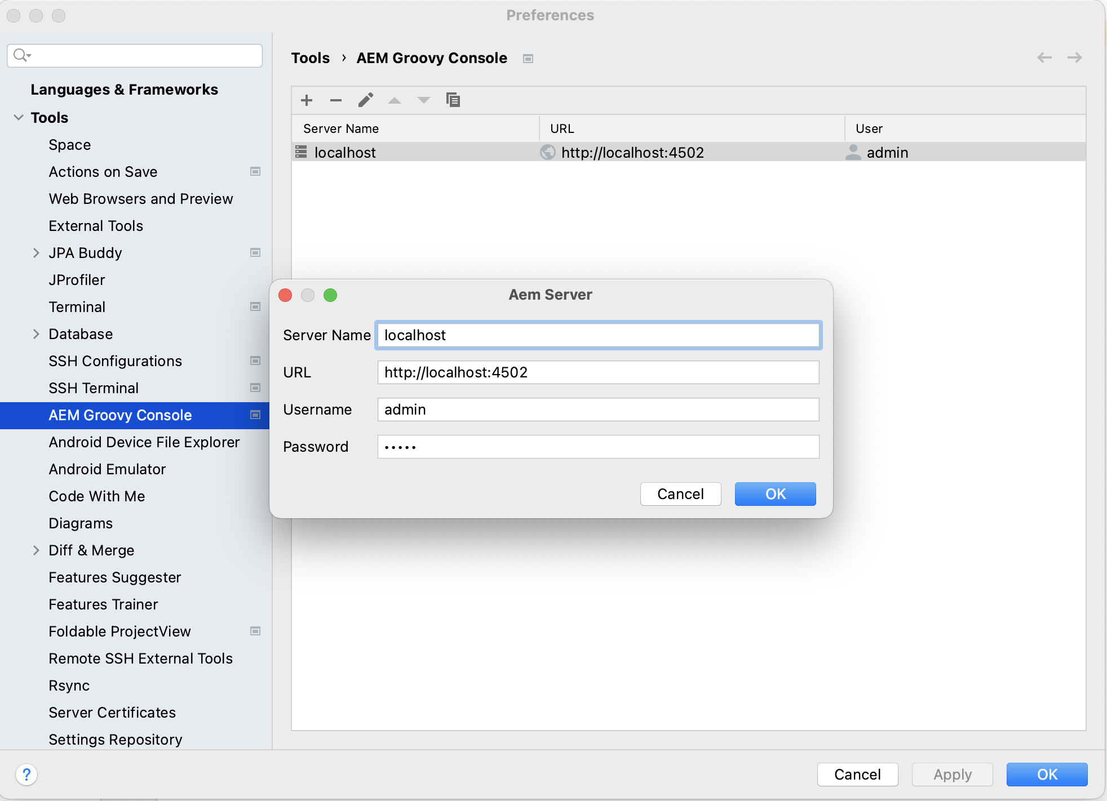Click Apply in Preferences window
This screenshot has width=1107, height=801.
click(953, 775)
